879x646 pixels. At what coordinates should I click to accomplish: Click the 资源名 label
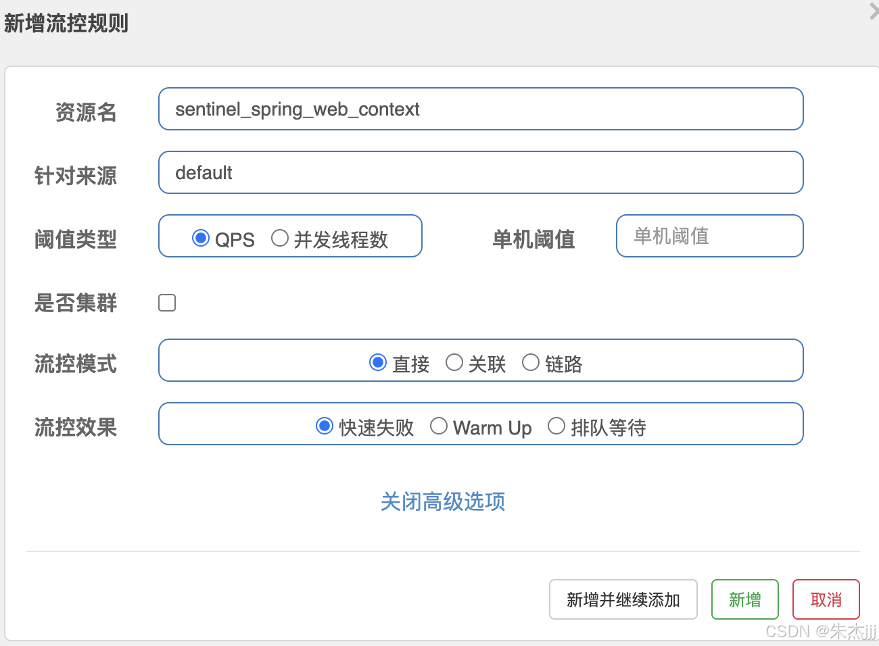tap(86, 111)
